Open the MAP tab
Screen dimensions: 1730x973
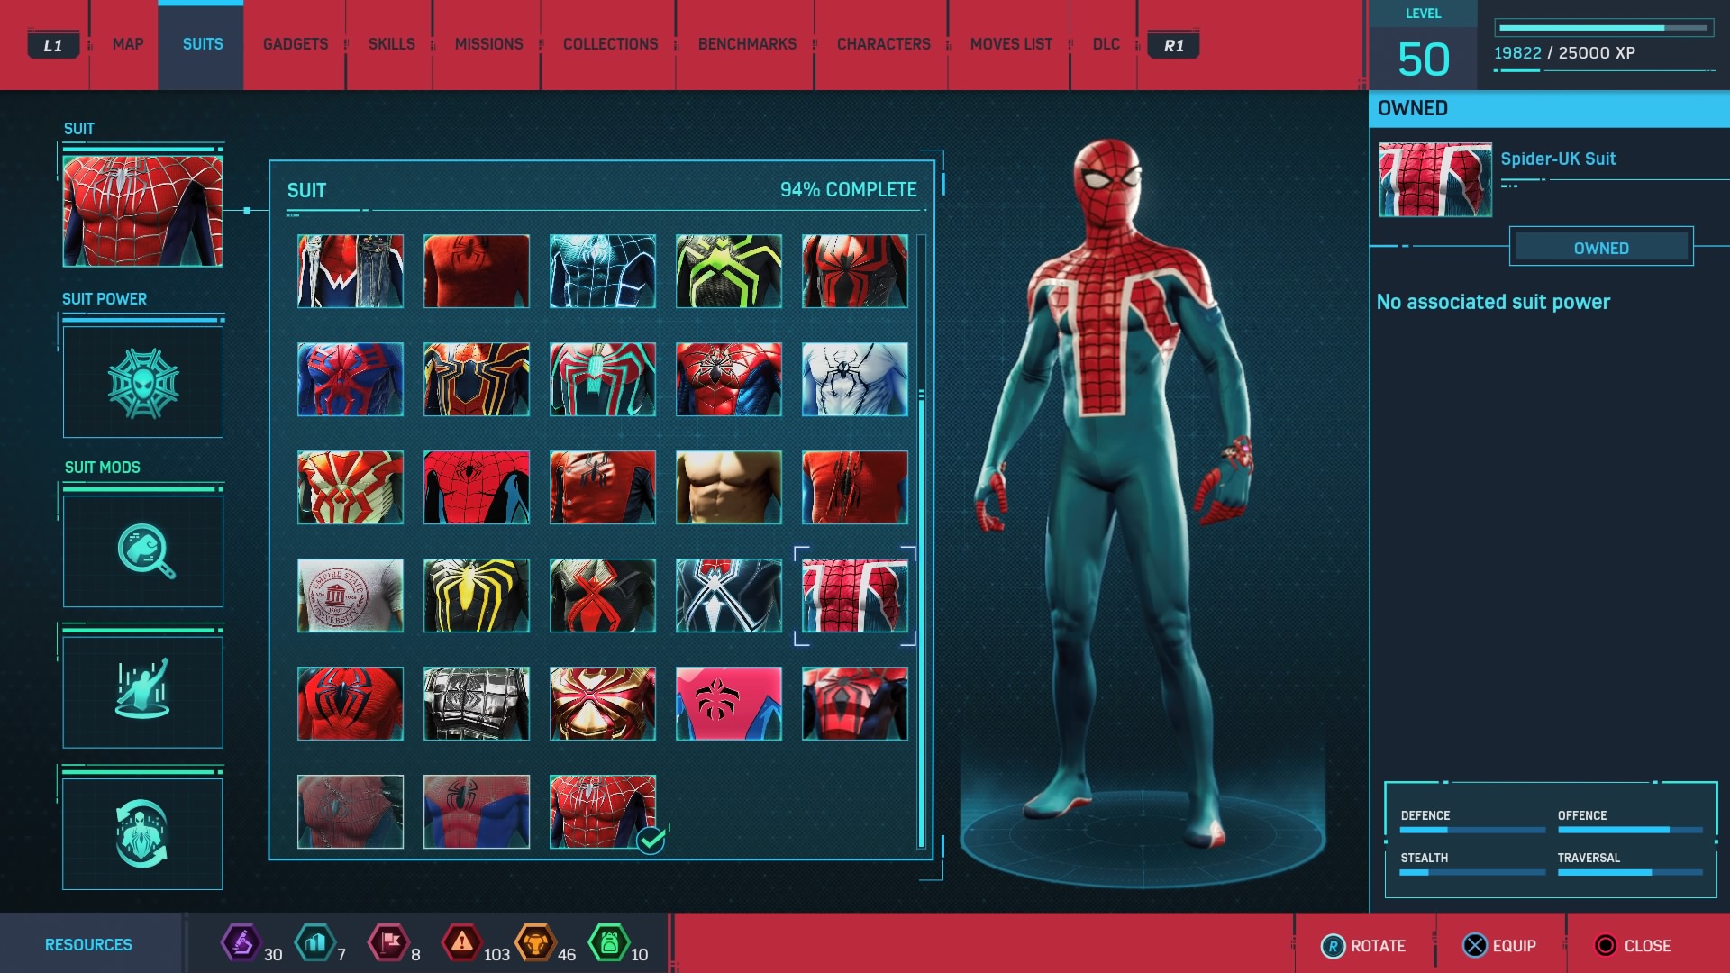(127, 44)
